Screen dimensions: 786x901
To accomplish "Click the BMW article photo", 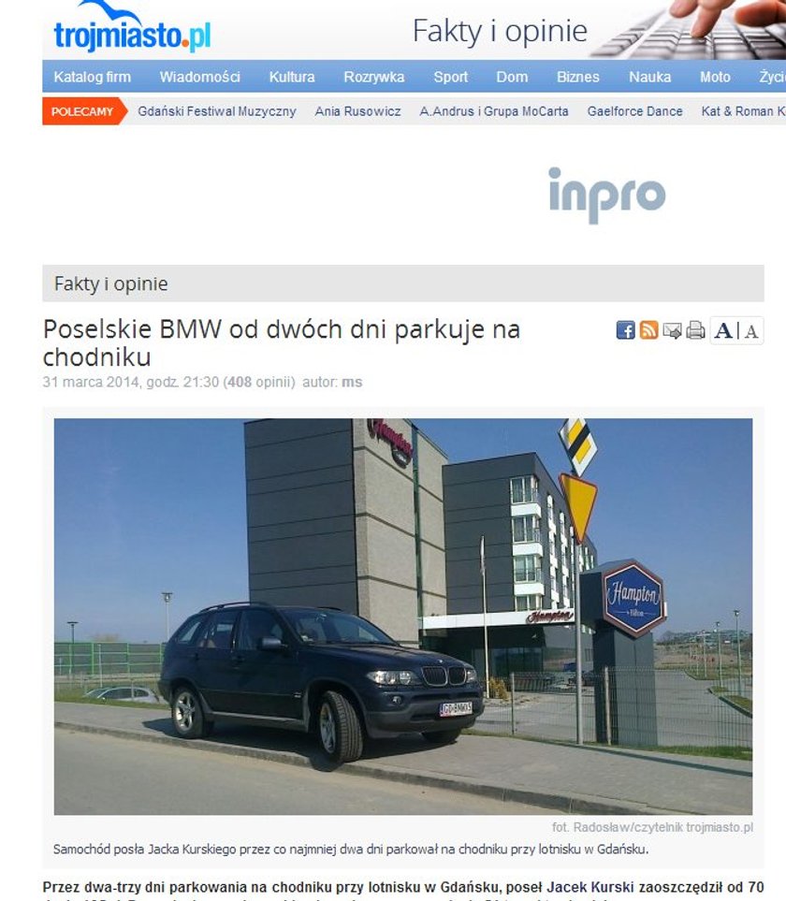I will [402, 616].
